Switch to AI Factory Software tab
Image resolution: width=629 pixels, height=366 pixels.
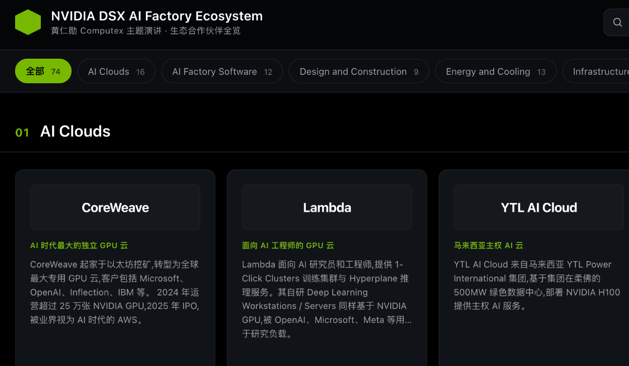pyautogui.click(x=222, y=72)
